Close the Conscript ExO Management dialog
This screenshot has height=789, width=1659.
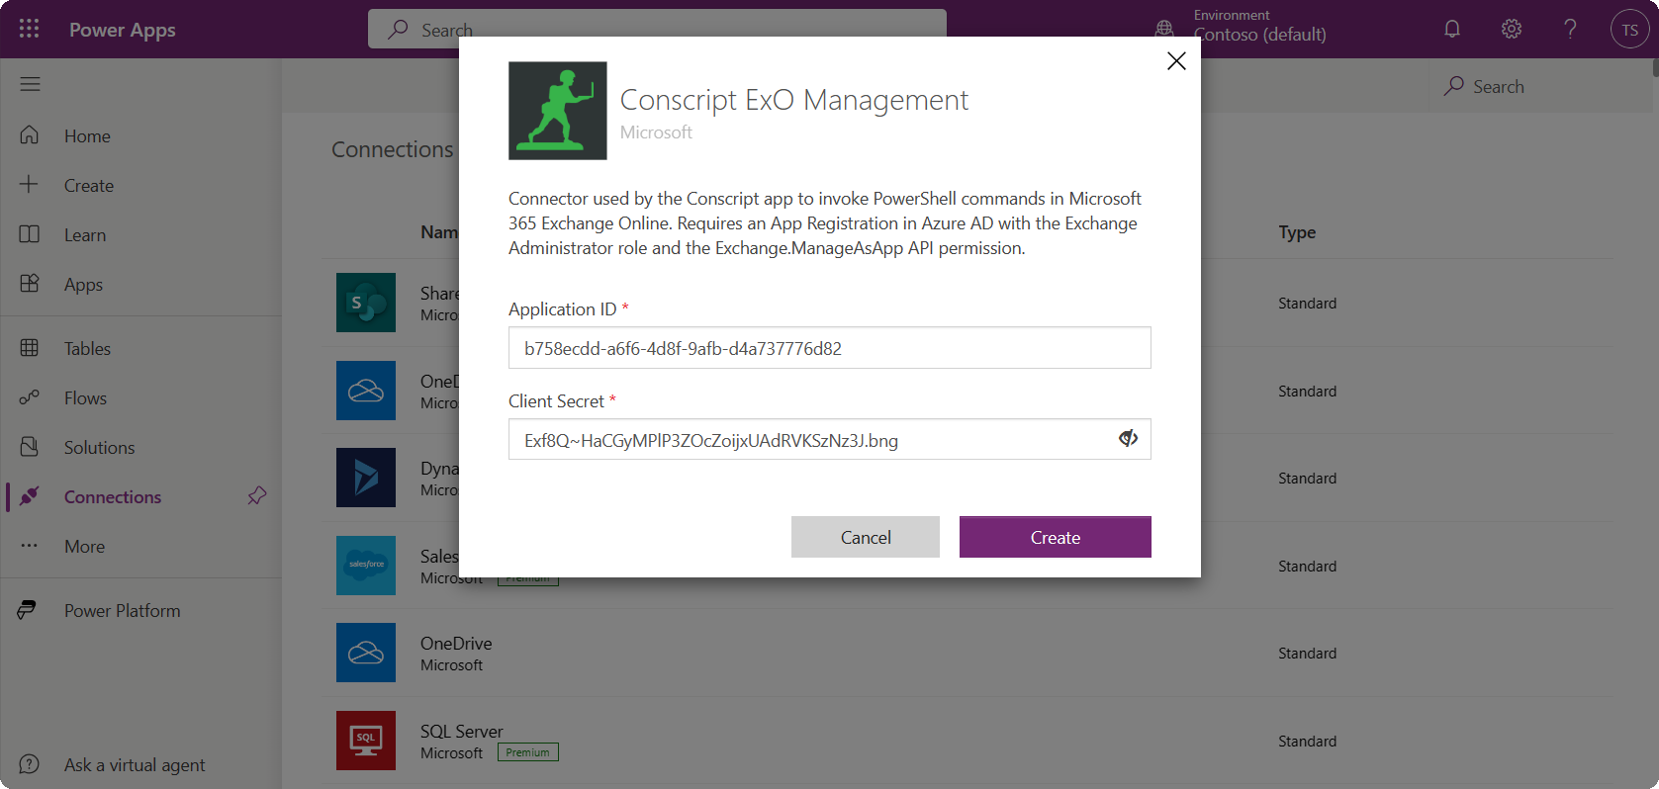coord(1176,61)
